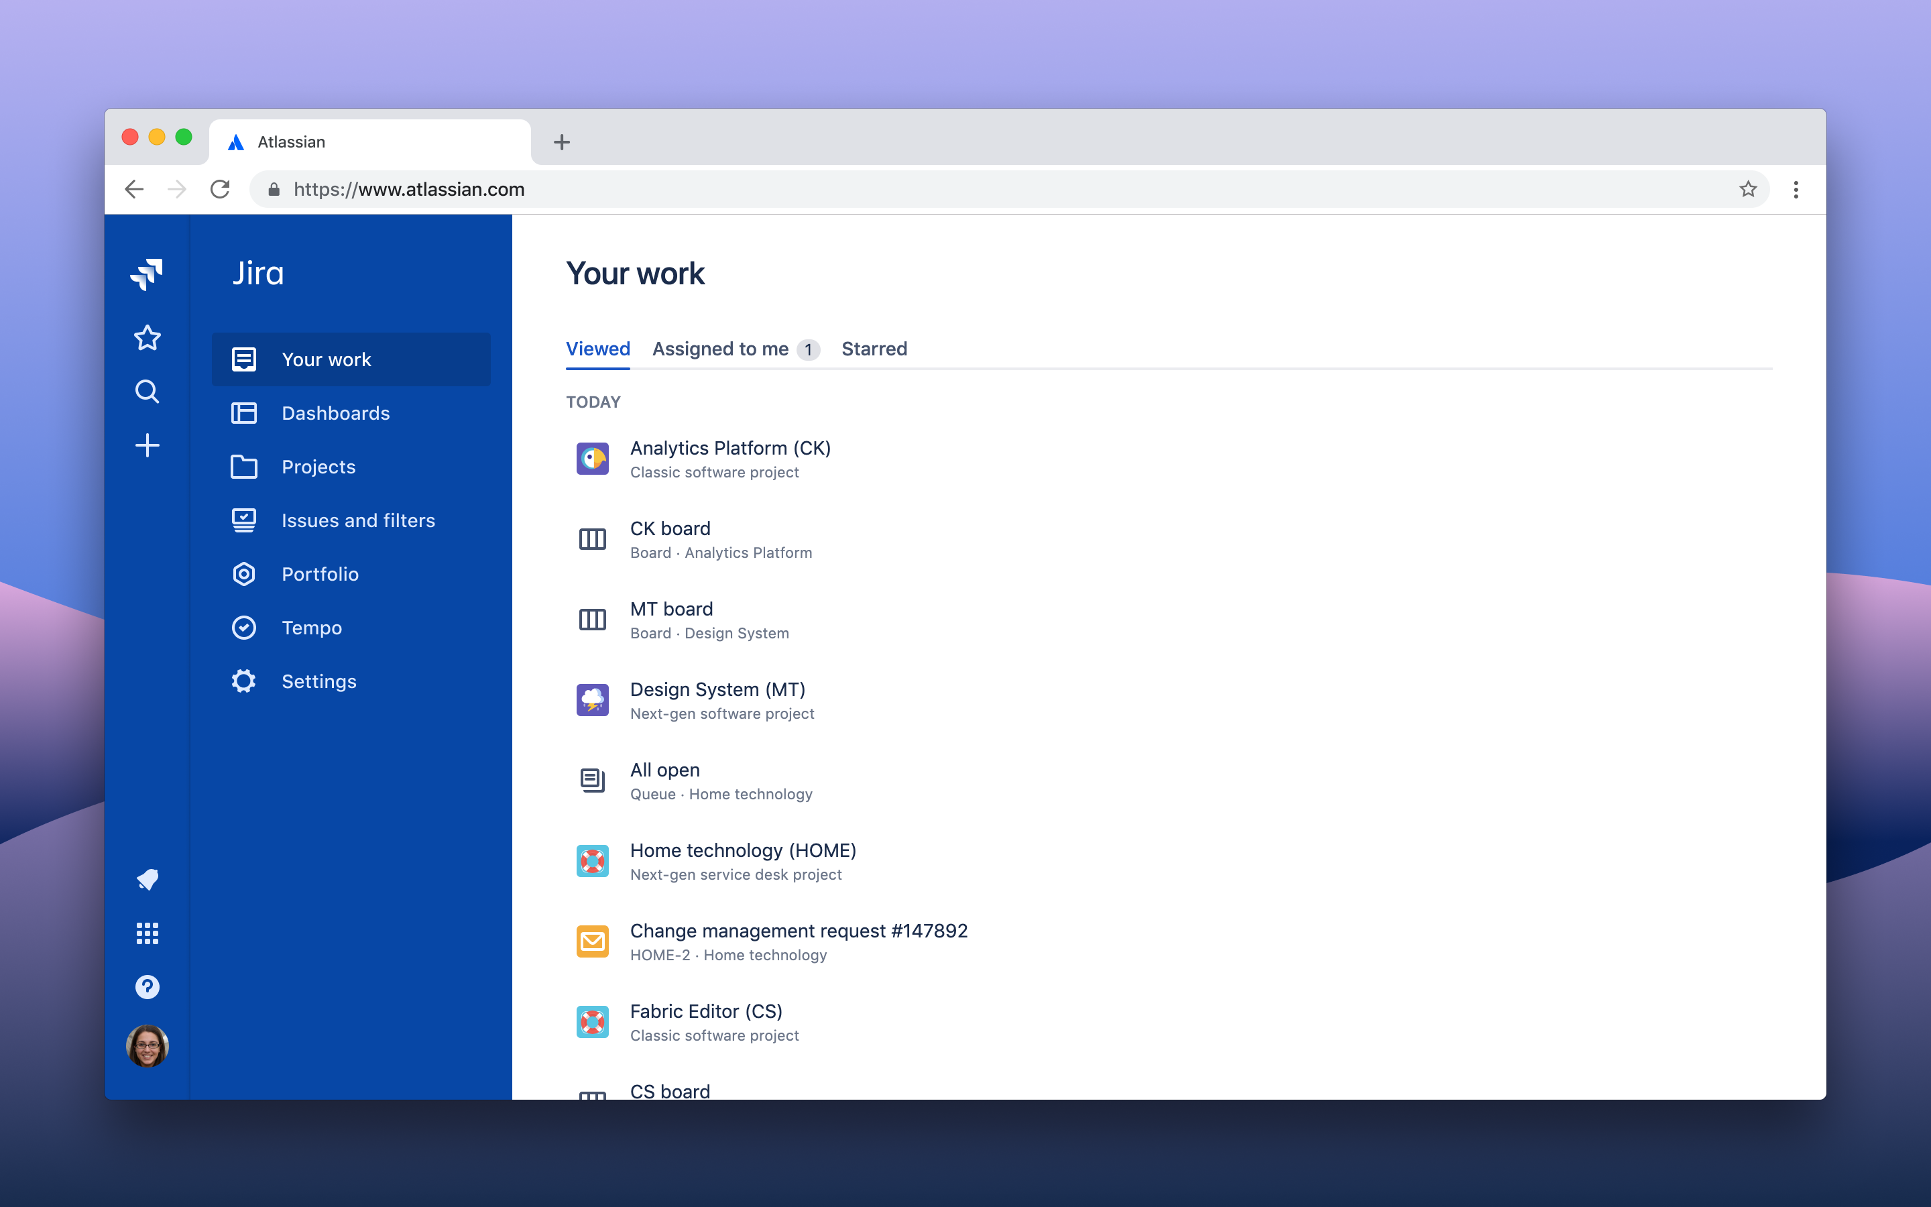Click the Create/Plus icon in sidebar
The image size is (1931, 1207).
(148, 445)
